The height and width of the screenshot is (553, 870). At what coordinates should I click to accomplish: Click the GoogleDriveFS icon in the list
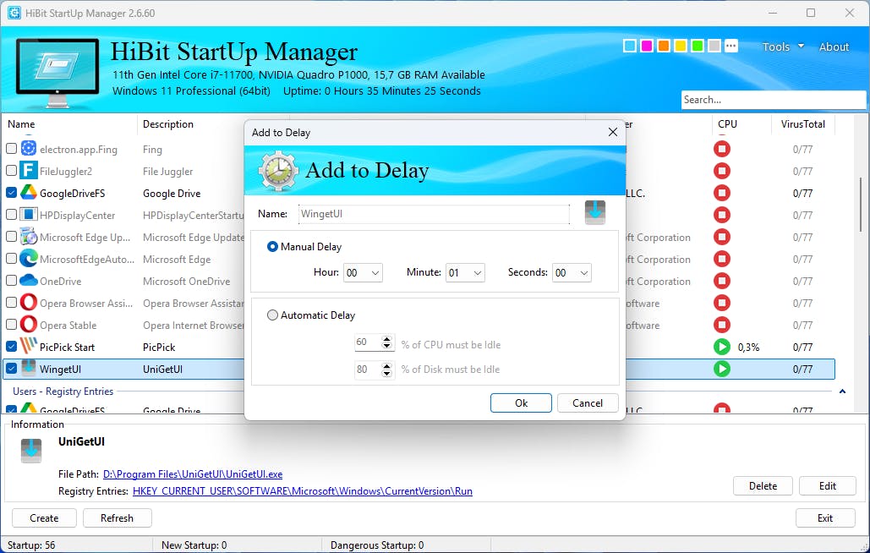28,193
